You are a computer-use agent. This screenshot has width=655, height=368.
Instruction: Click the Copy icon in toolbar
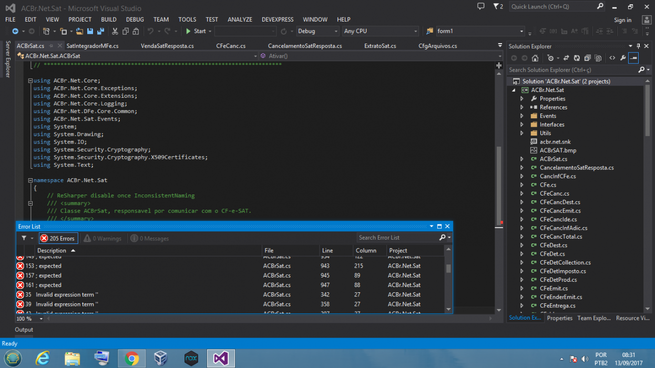125,32
